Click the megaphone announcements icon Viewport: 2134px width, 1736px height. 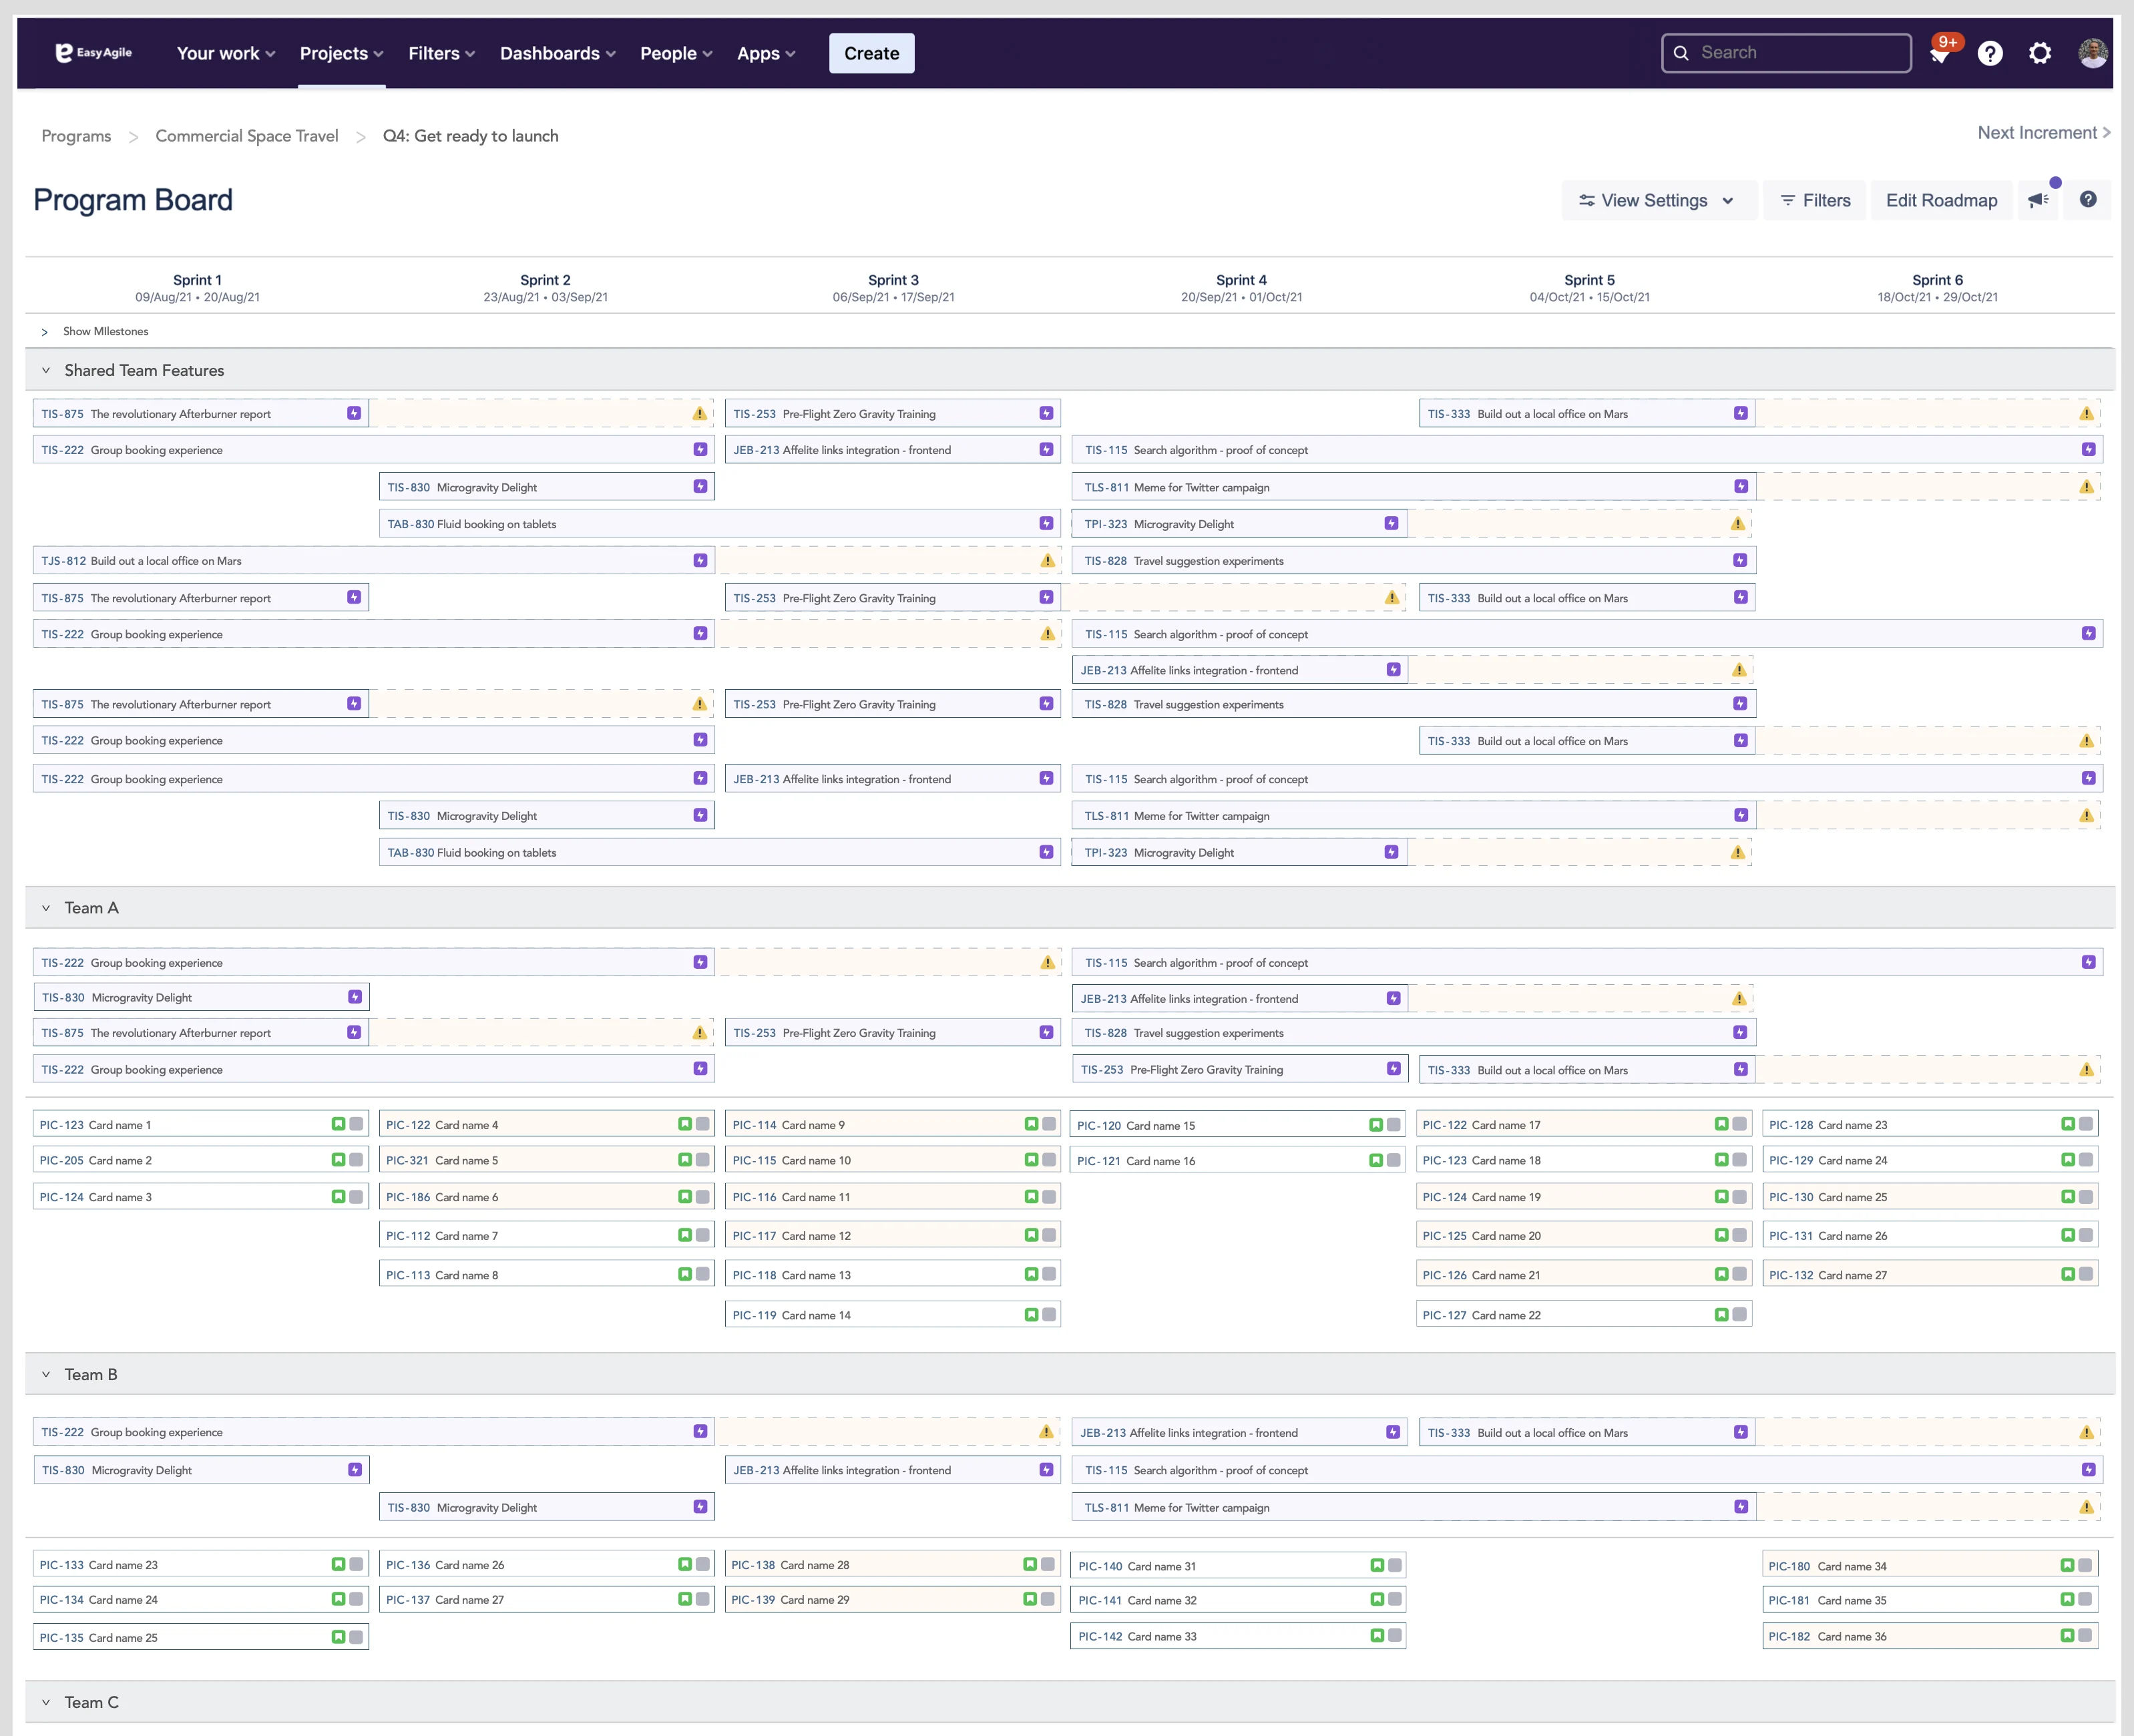point(2038,200)
